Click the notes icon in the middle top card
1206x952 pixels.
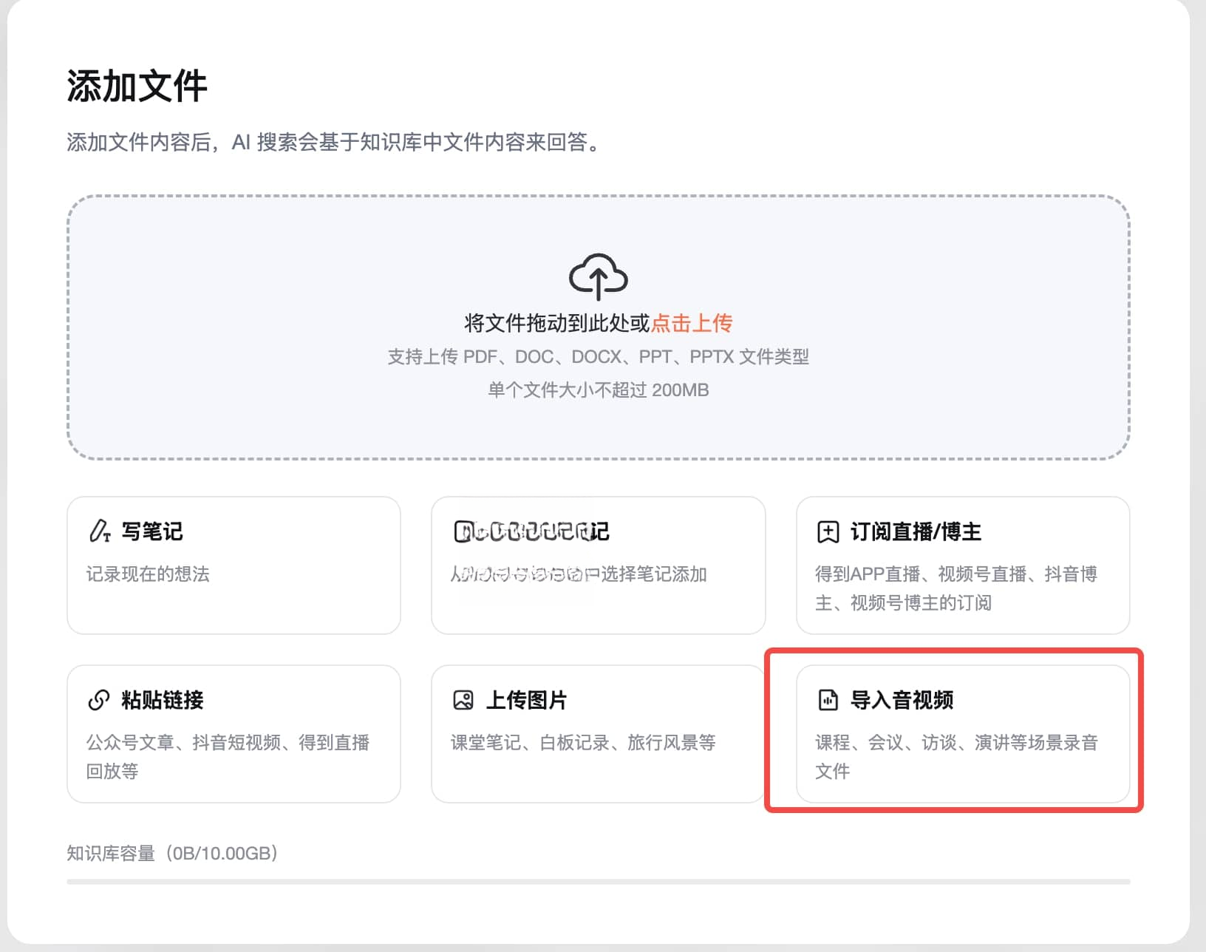463,531
